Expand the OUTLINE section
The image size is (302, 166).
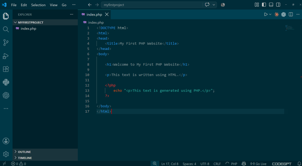pos(45,152)
